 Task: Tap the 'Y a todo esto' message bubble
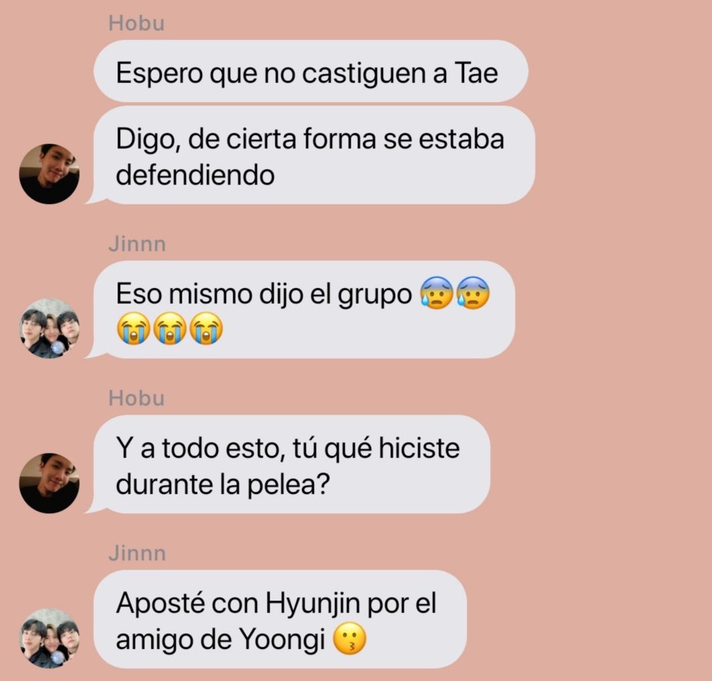(x=288, y=464)
